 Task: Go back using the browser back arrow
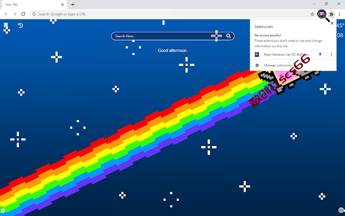click(x=6, y=14)
